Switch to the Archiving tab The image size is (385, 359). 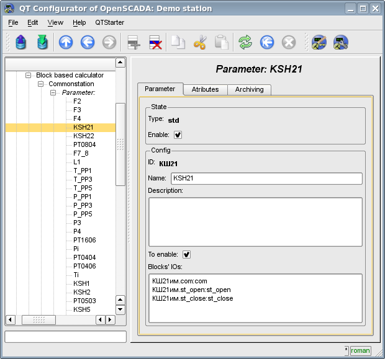coord(249,89)
